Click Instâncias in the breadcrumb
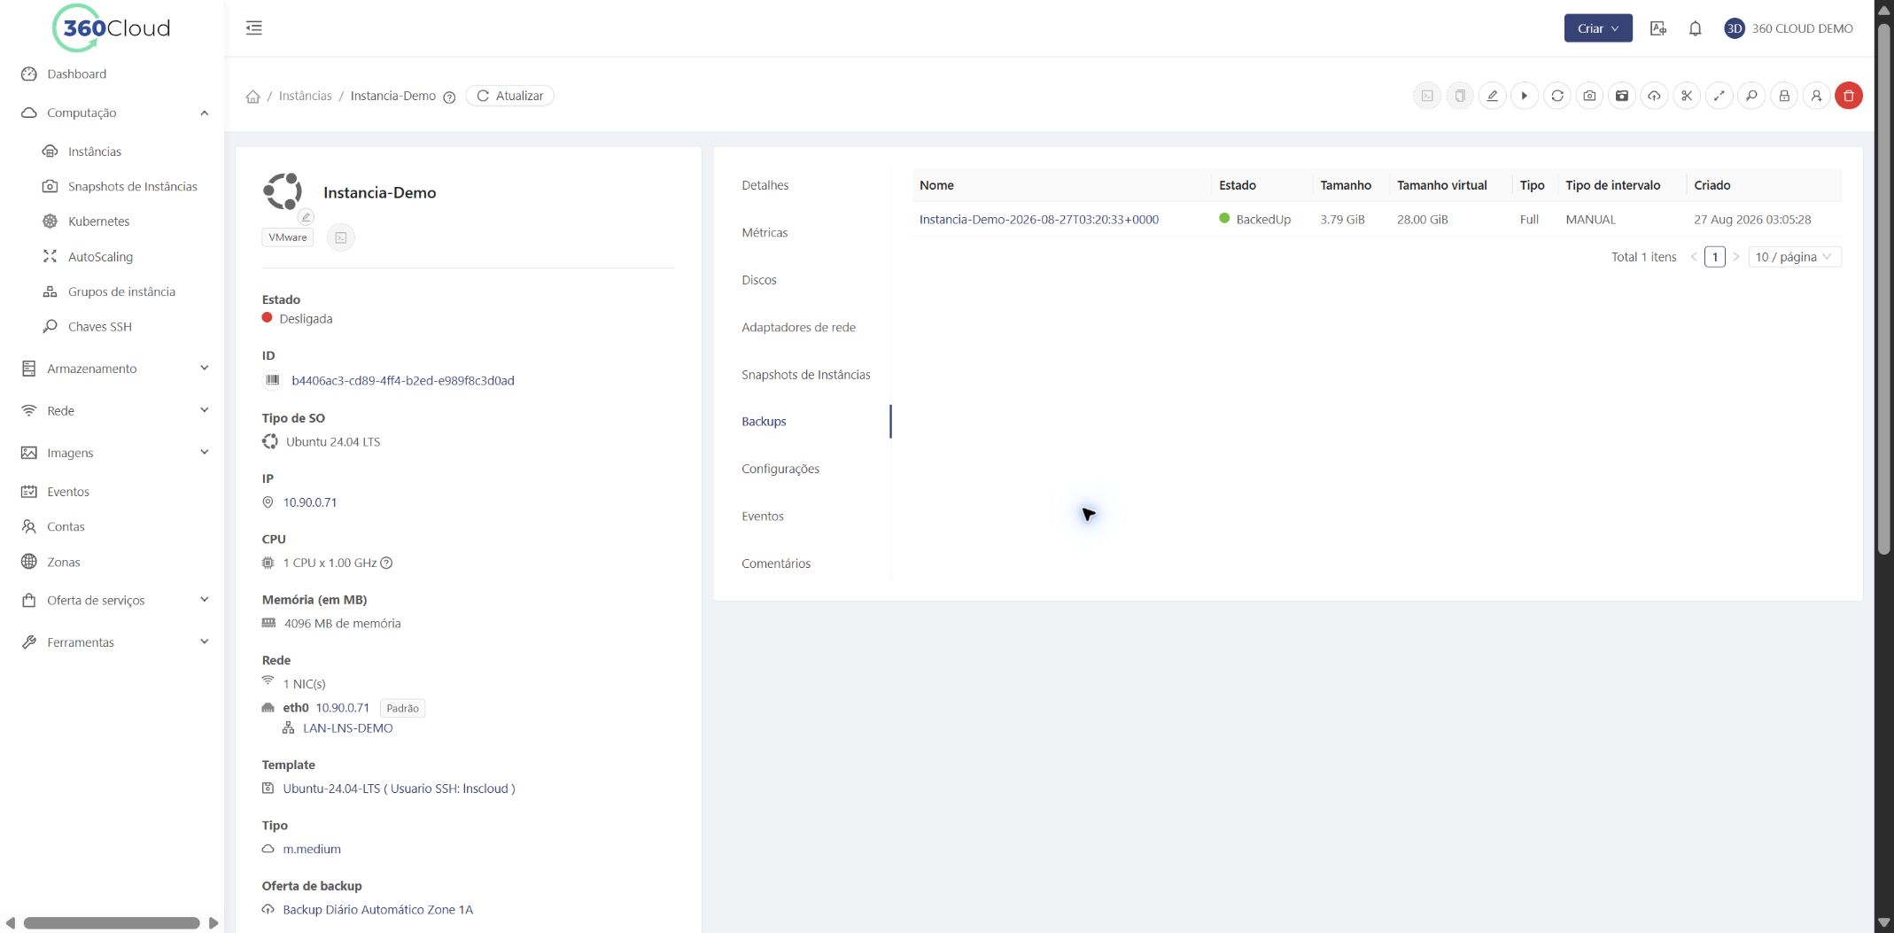Image resolution: width=1894 pixels, height=933 pixels. click(x=305, y=96)
